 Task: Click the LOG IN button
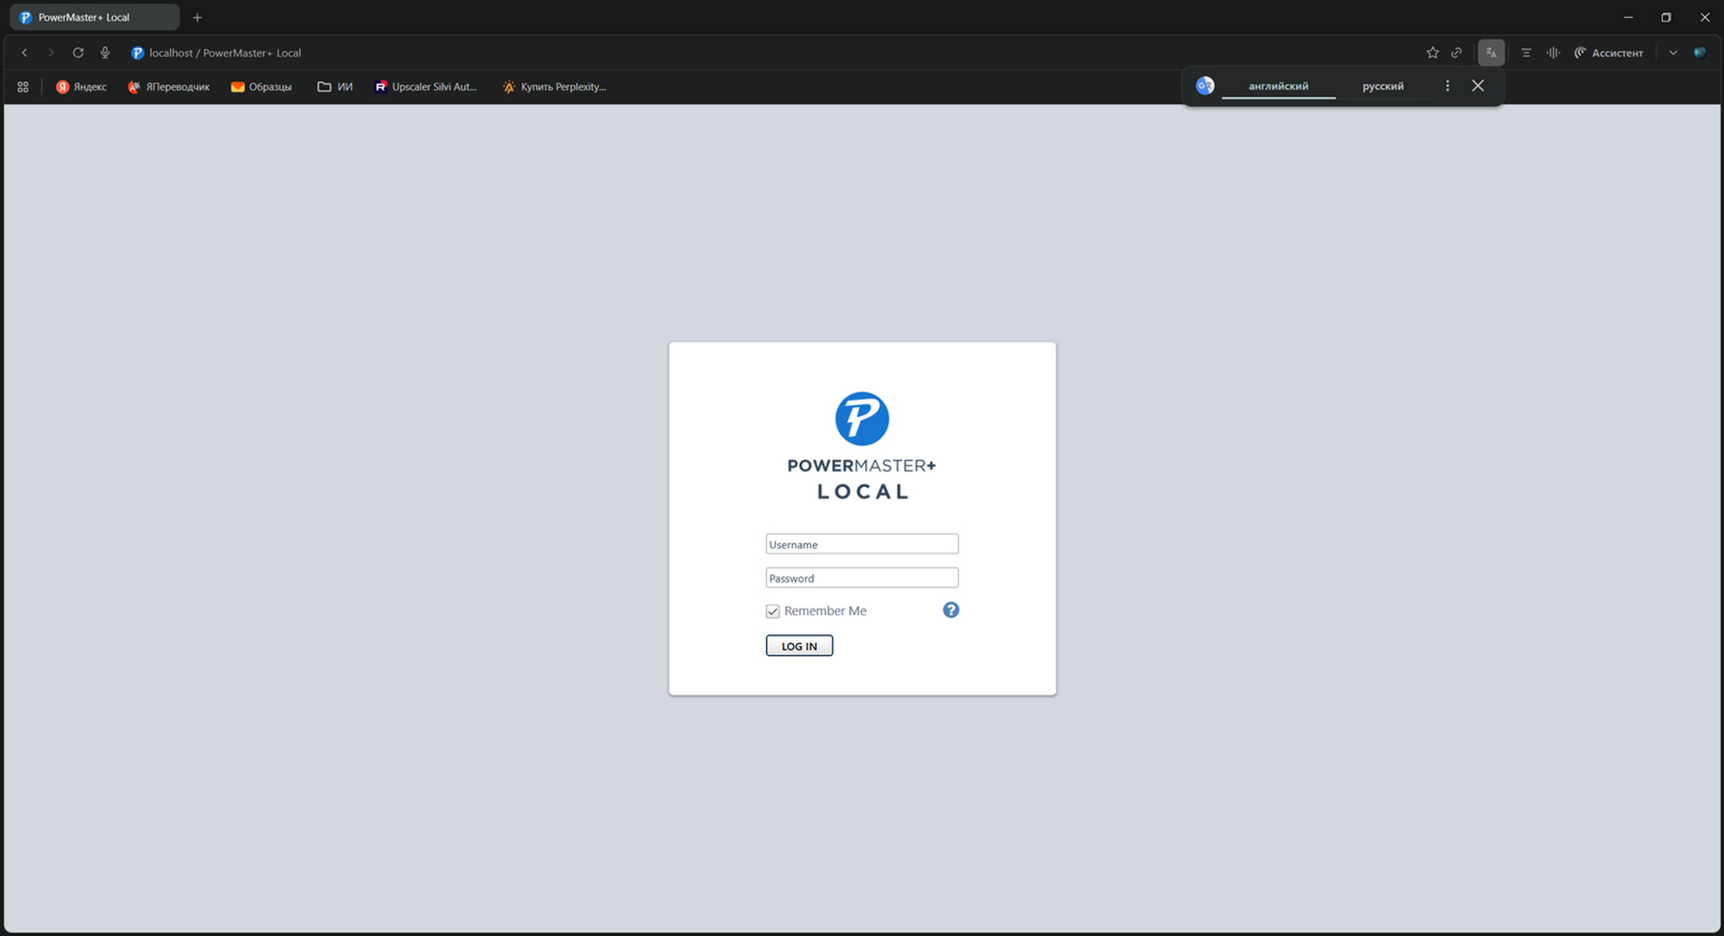click(799, 646)
